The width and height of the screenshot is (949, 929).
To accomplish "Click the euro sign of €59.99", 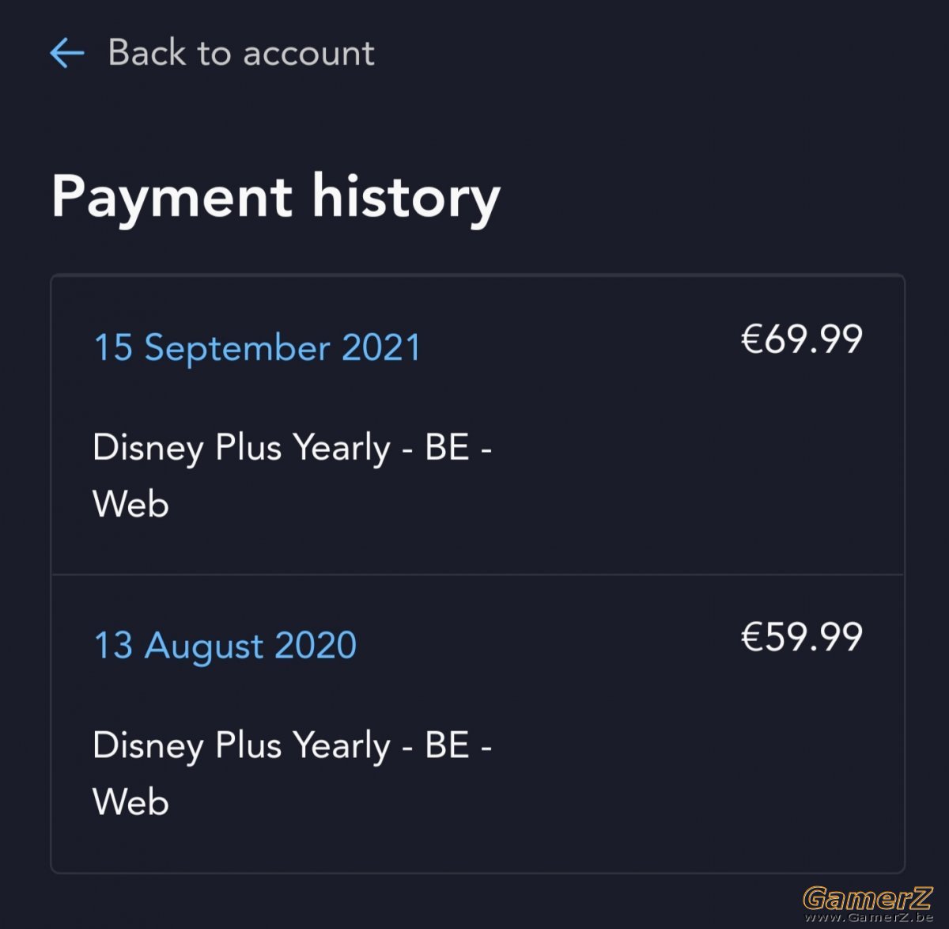I will click(x=751, y=636).
